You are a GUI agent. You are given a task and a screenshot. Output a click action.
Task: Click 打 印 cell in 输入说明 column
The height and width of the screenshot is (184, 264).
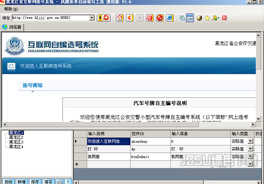tap(108, 149)
